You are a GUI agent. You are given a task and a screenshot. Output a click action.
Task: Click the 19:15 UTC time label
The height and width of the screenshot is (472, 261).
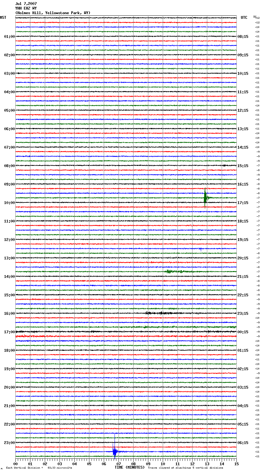coord(243,240)
